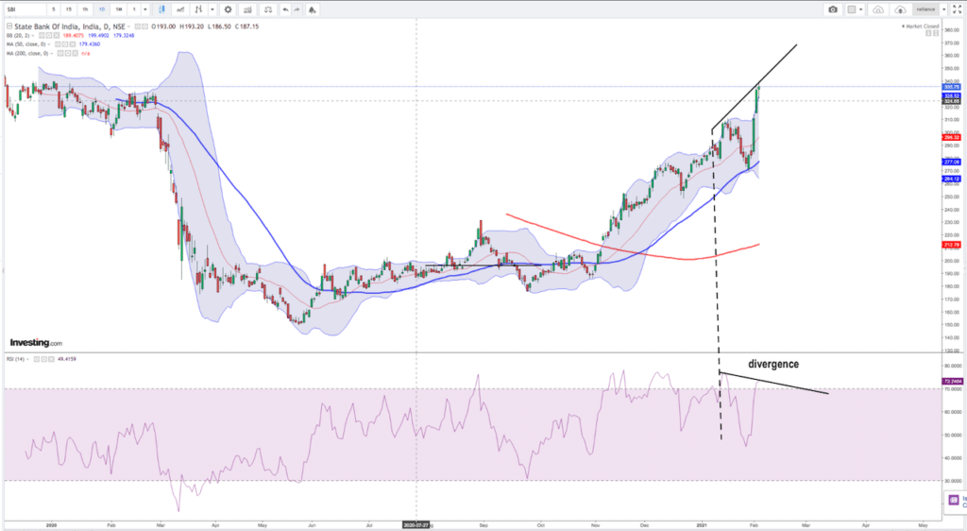Enter fullscreen mode for the chart
The width and height of the screenshot is (967, 531).
(x=955, y=9)
